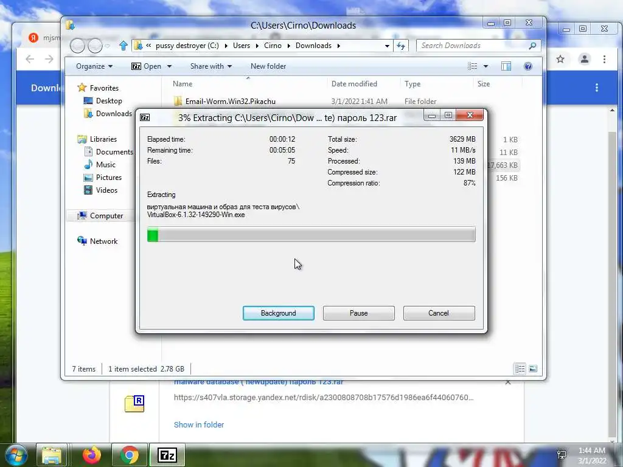Select the C: drive breadcrumb
This screenshot has width=623, height=467.
click(187, 46)
